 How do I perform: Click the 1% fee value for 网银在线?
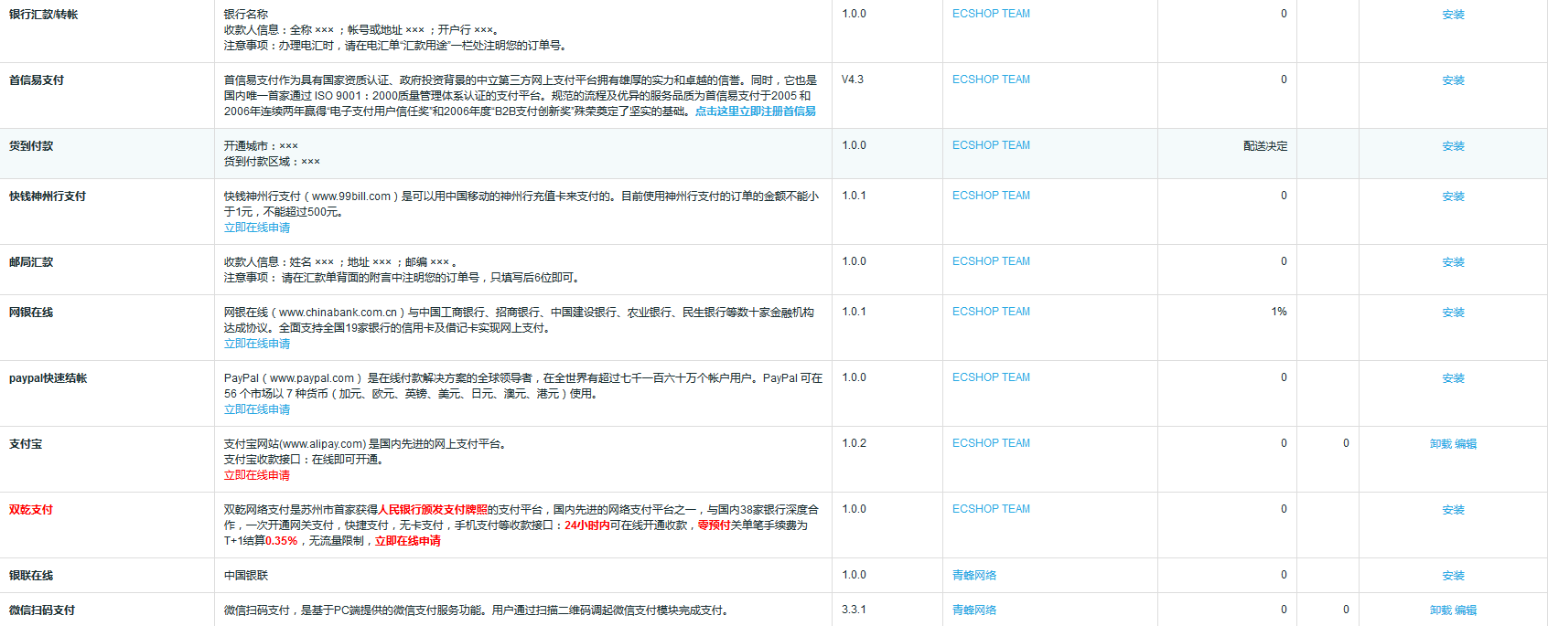pyautogui.click(x=1279, y=312)
